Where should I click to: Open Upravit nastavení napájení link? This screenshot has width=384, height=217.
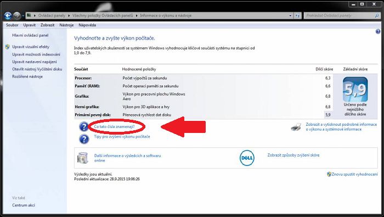34,62
